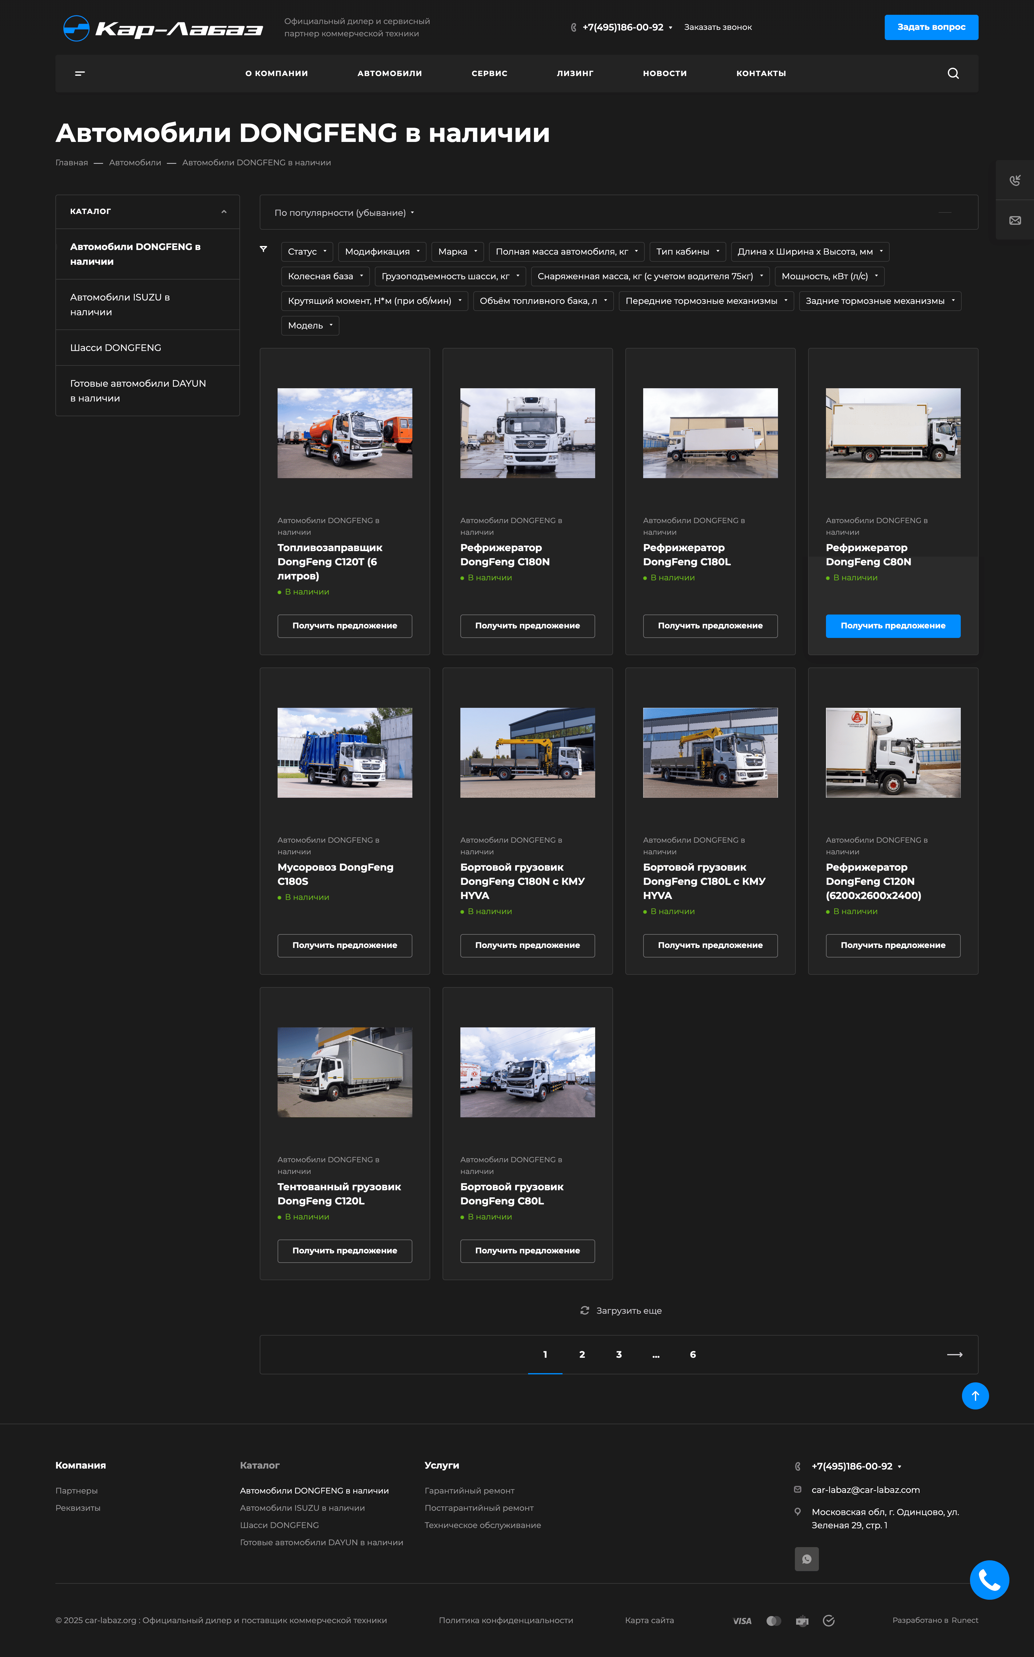Click the filter funnel icon
The height and width of the screenshot is (1657, 1034).
coord(263,249)
